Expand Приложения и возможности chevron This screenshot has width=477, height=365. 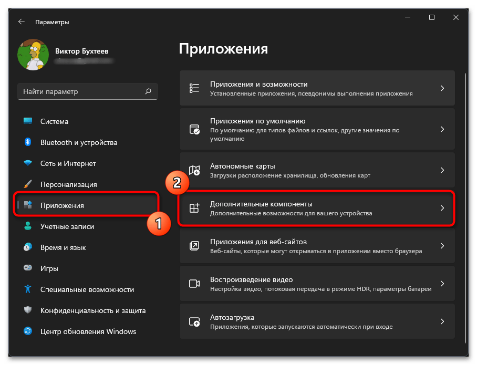coord(442,88)
